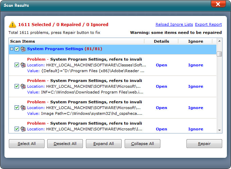Uncheck the hd_cspsheca Image Path problem checkbox
Viewport: 231px width, 169px height.
pyautogui.click(x=17, y=108)
